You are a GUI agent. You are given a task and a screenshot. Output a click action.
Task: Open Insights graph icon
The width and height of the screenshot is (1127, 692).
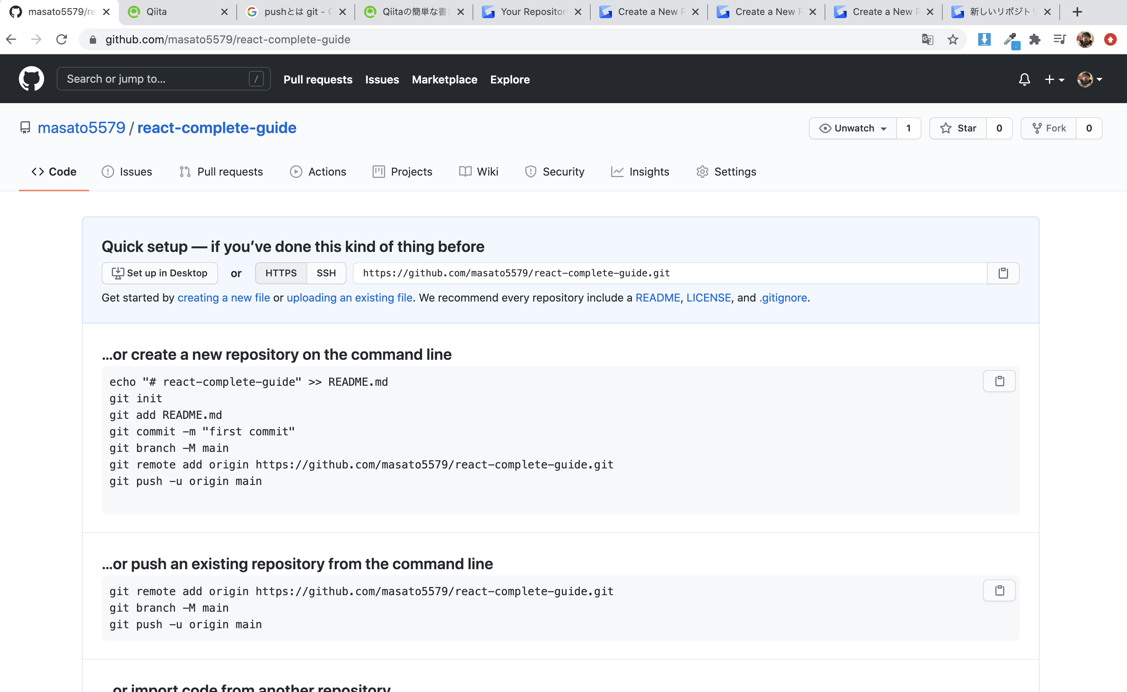point(617,172)
